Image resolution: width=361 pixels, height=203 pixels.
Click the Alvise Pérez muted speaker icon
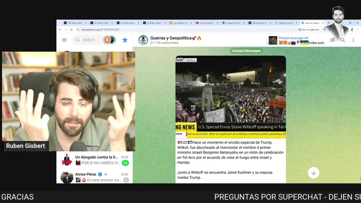[x=106, y=175]
